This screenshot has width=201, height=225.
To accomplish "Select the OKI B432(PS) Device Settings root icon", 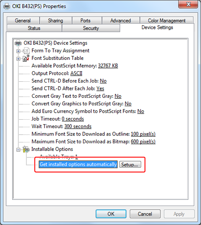I will coord(18,43).
